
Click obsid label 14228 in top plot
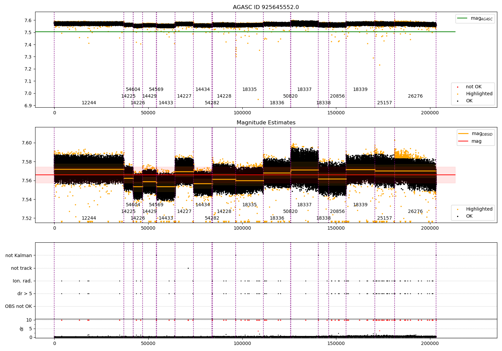click(x=224, y=96)
